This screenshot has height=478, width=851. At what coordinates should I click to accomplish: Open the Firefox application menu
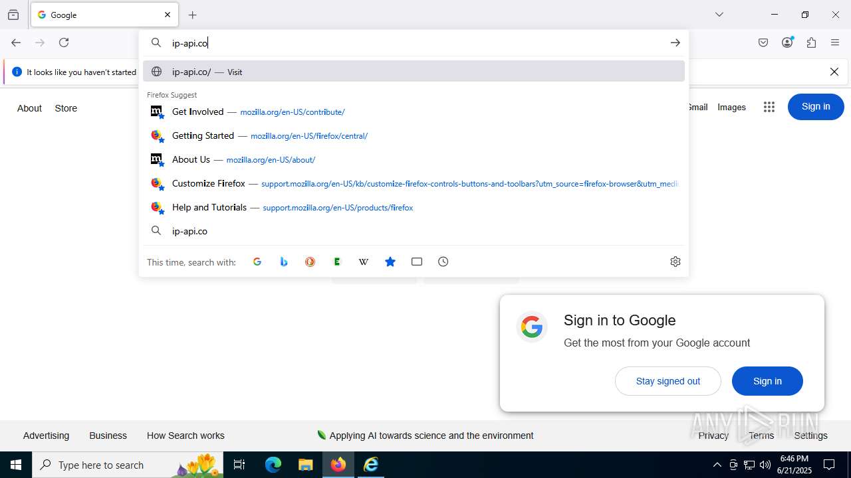[835, 42]
